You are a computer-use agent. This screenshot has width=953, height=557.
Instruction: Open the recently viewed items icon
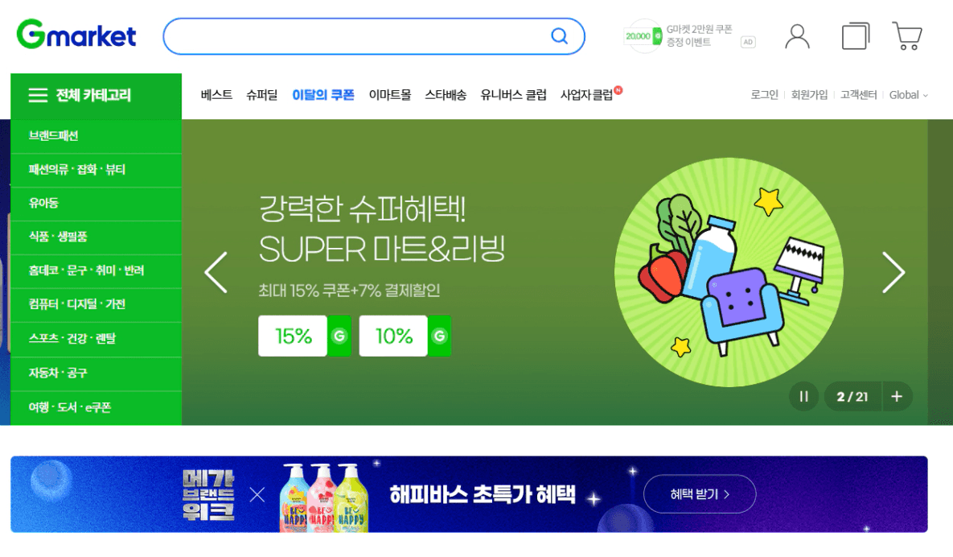856,36
